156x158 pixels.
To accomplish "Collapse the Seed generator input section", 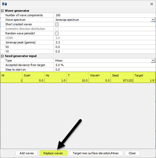I will click(x=2, y=56).
